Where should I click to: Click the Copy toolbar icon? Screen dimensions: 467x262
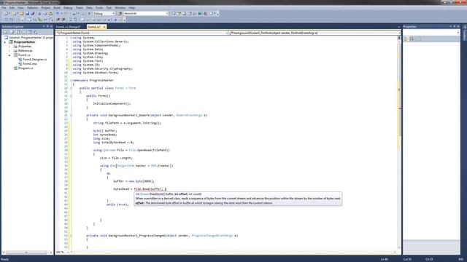(x=45, y=13)
